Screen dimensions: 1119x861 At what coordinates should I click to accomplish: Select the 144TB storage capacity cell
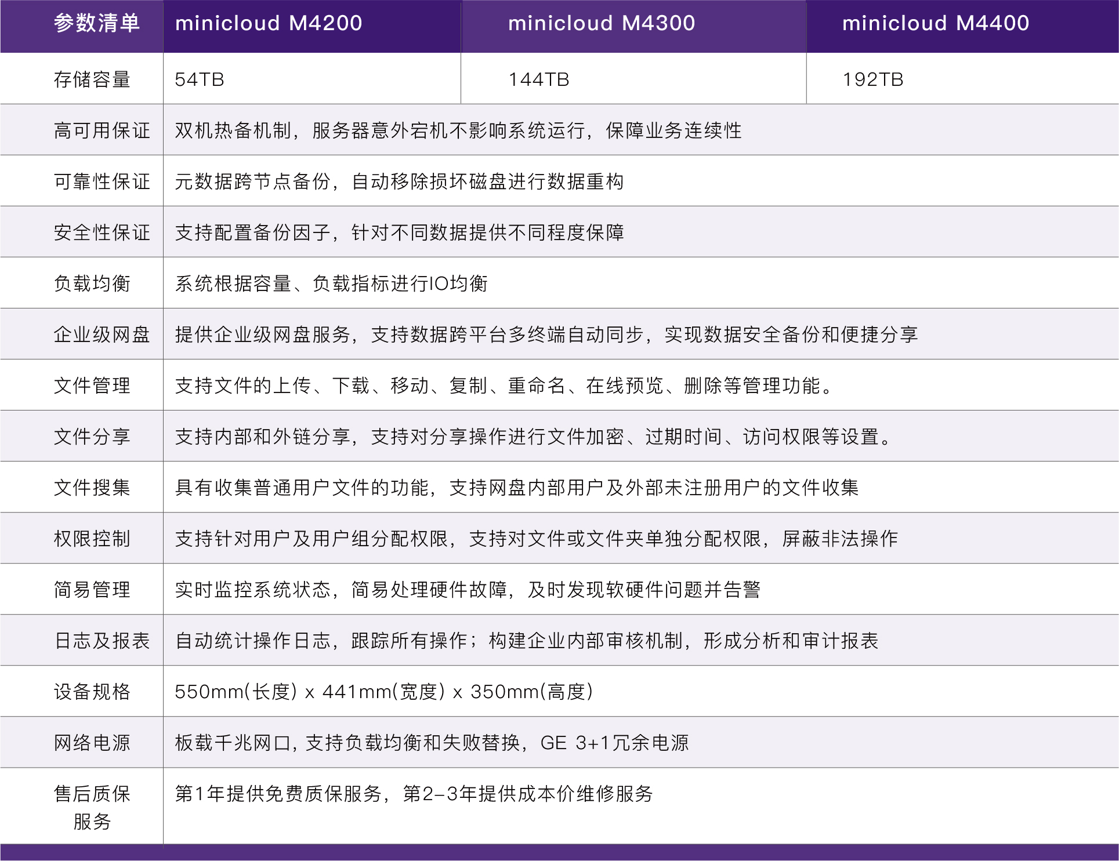tap(538, 79)
